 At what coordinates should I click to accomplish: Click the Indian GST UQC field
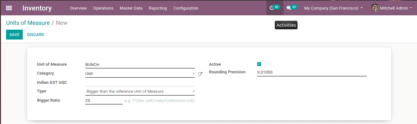coord(140,83)
